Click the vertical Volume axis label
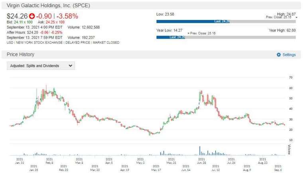 click(x=289, y=149)
